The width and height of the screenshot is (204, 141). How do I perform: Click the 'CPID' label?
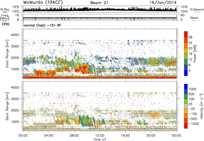click(6, 24)
